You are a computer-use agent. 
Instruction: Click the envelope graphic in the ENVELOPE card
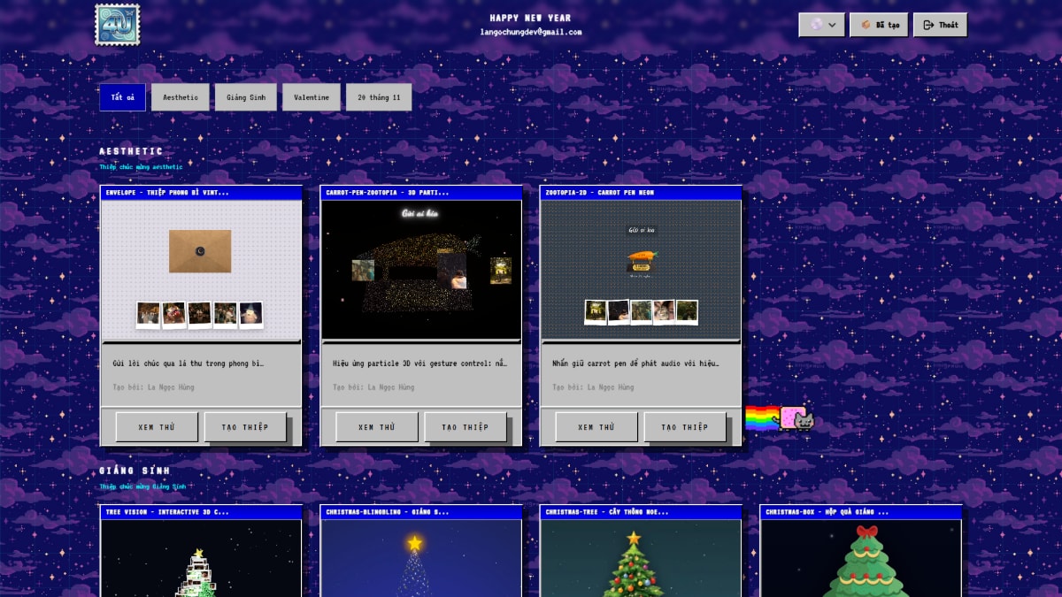pyautogui.click(x=198, y=250)
